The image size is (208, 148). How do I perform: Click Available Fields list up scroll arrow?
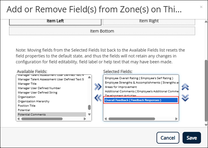point(89,77)
